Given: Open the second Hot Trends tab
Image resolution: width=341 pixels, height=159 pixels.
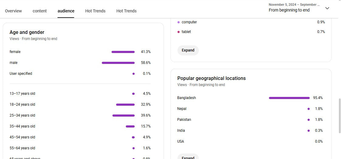Looking at the screenshot, I should [126, 11].
